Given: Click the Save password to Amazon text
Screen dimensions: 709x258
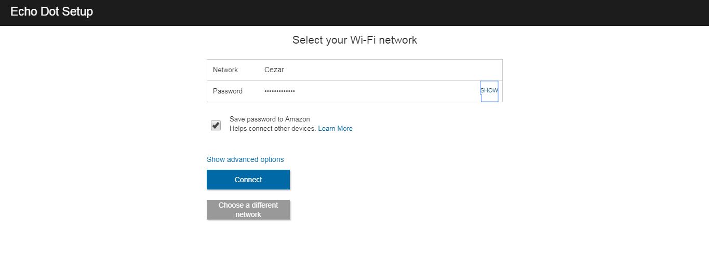Looking at the screenshot, I should coord(270,119).
